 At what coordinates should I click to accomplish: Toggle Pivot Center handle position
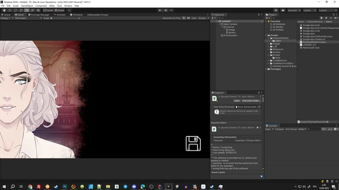[48, 10]
